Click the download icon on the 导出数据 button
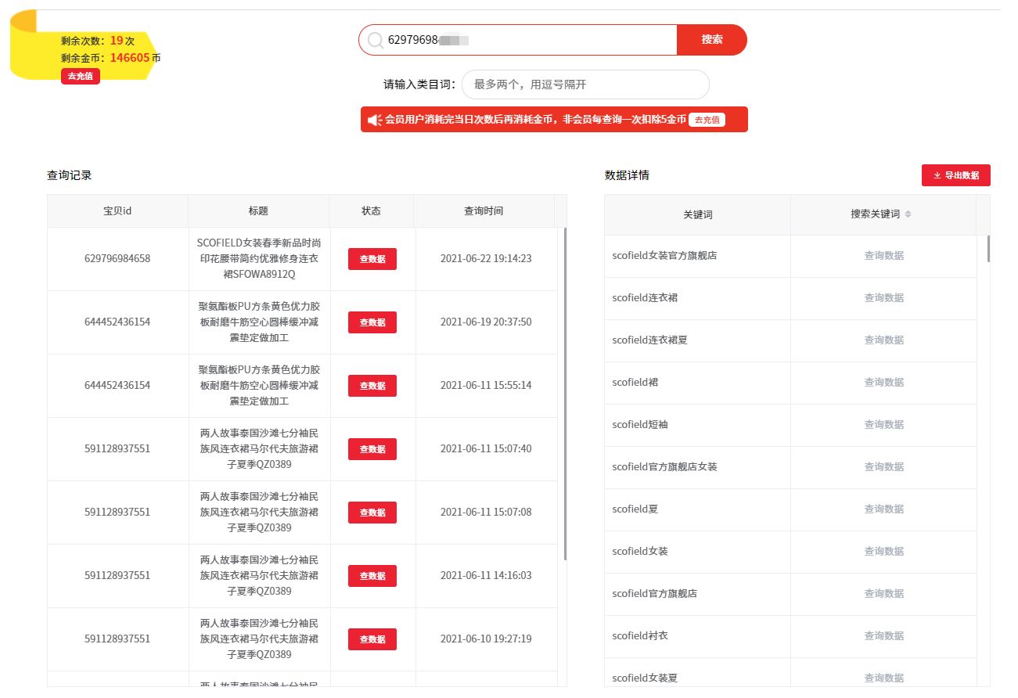The height and width of the screenshot is (698, 1018). pyautogui.click(x=936, y=174)
